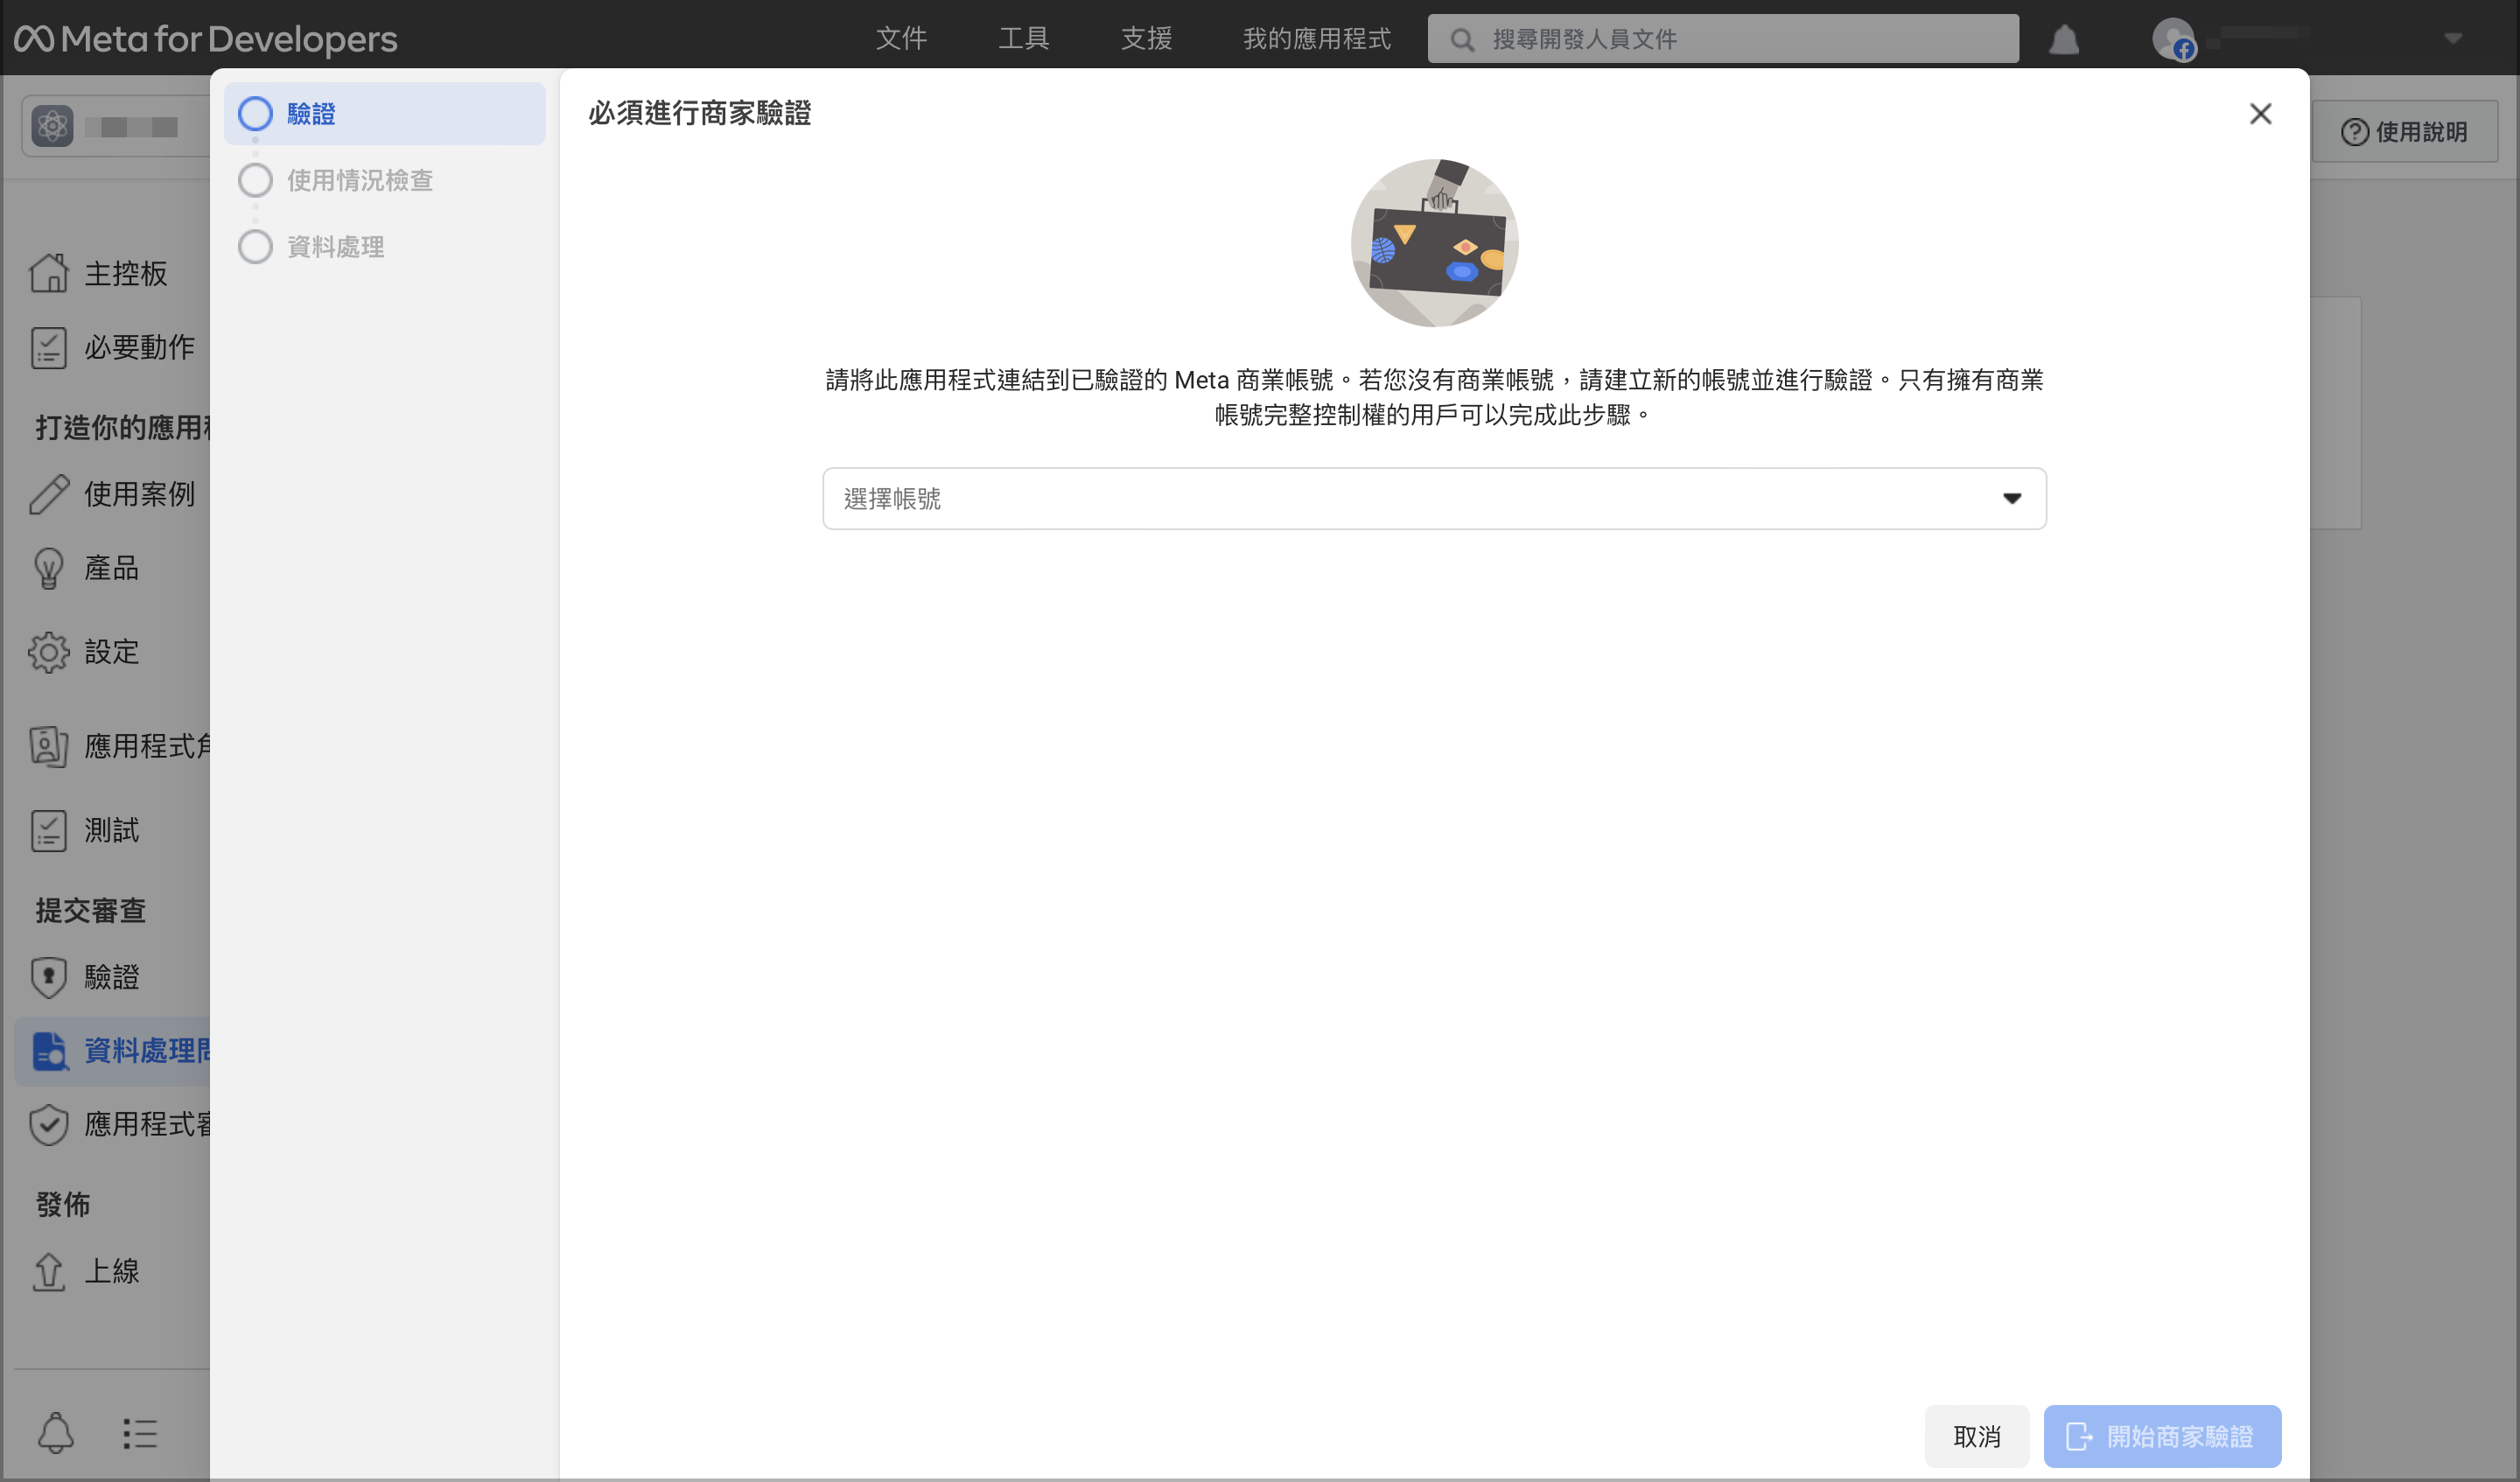The height and width of the screenshot is (1482, 2520).
Task: Open 設定 gear icon
Action: point(48,652)
